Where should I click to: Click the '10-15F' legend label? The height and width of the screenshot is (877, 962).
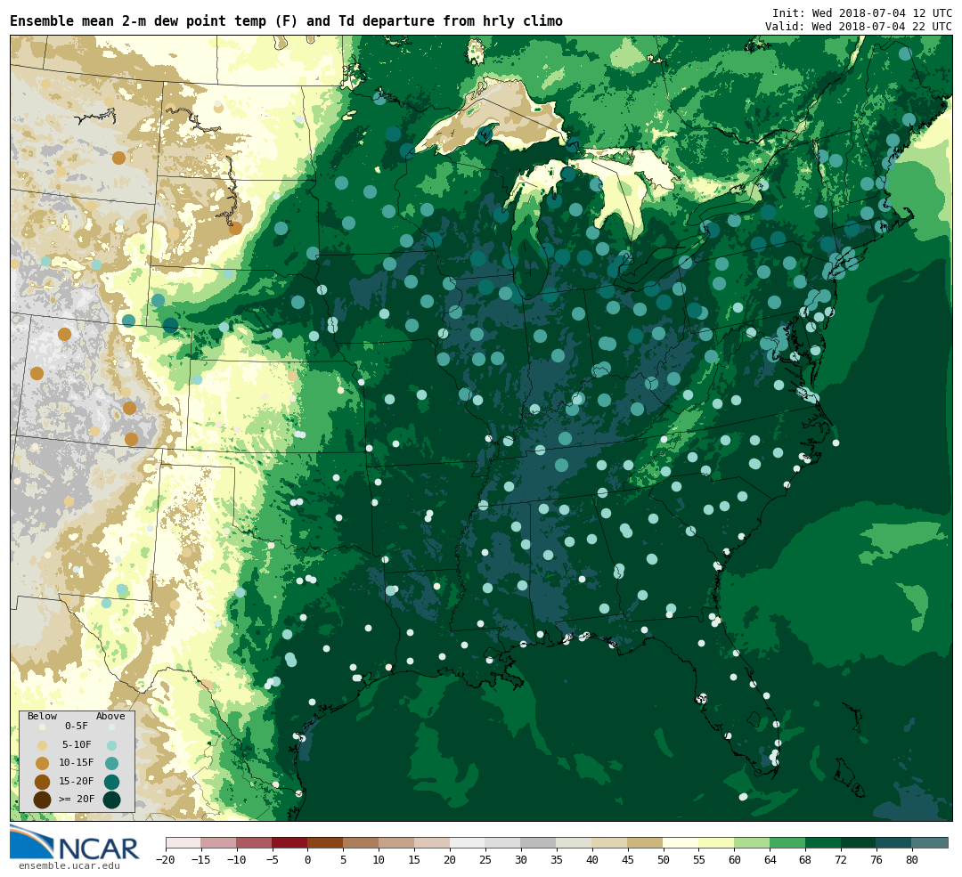pos(77,763)
